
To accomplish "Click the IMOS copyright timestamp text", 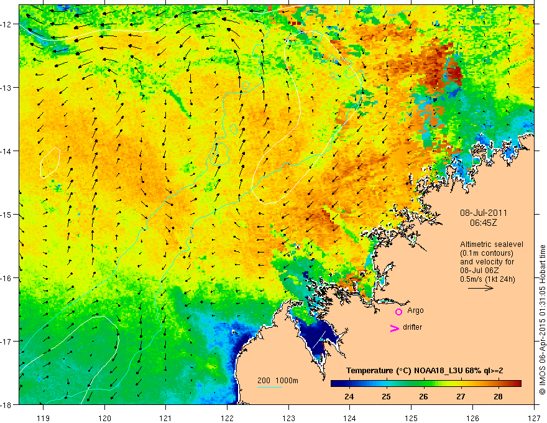I will click(x=542, y=320).
